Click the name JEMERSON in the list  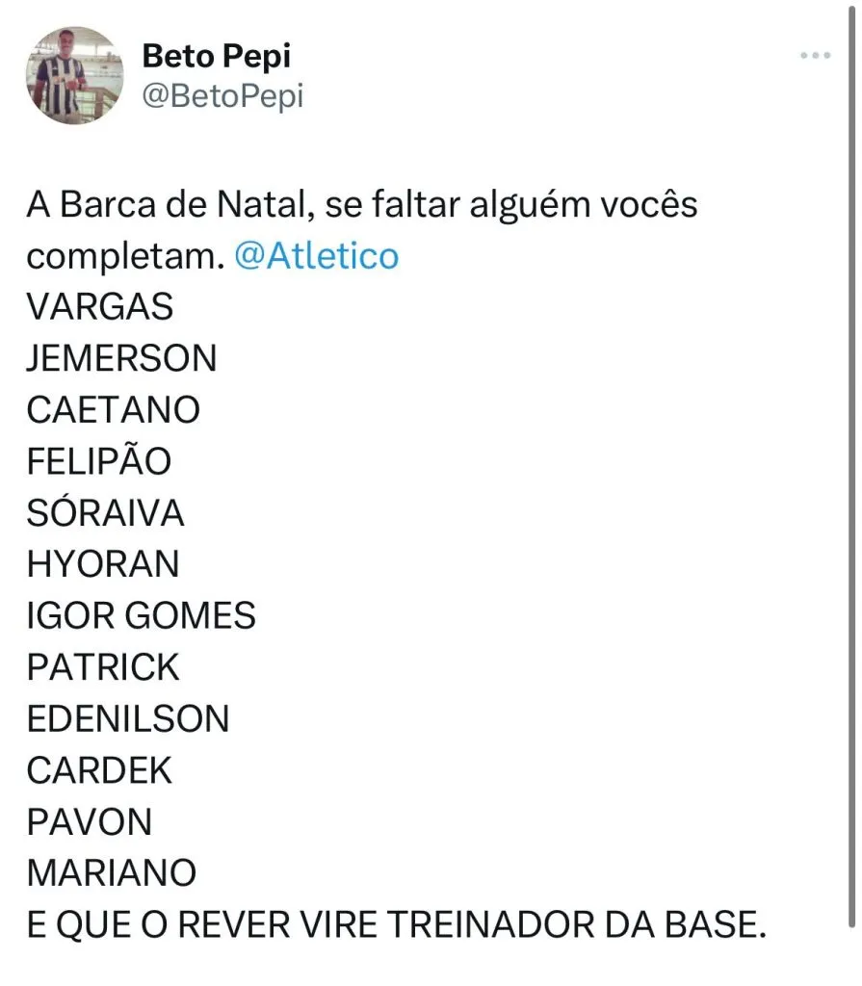click(121, 359)
